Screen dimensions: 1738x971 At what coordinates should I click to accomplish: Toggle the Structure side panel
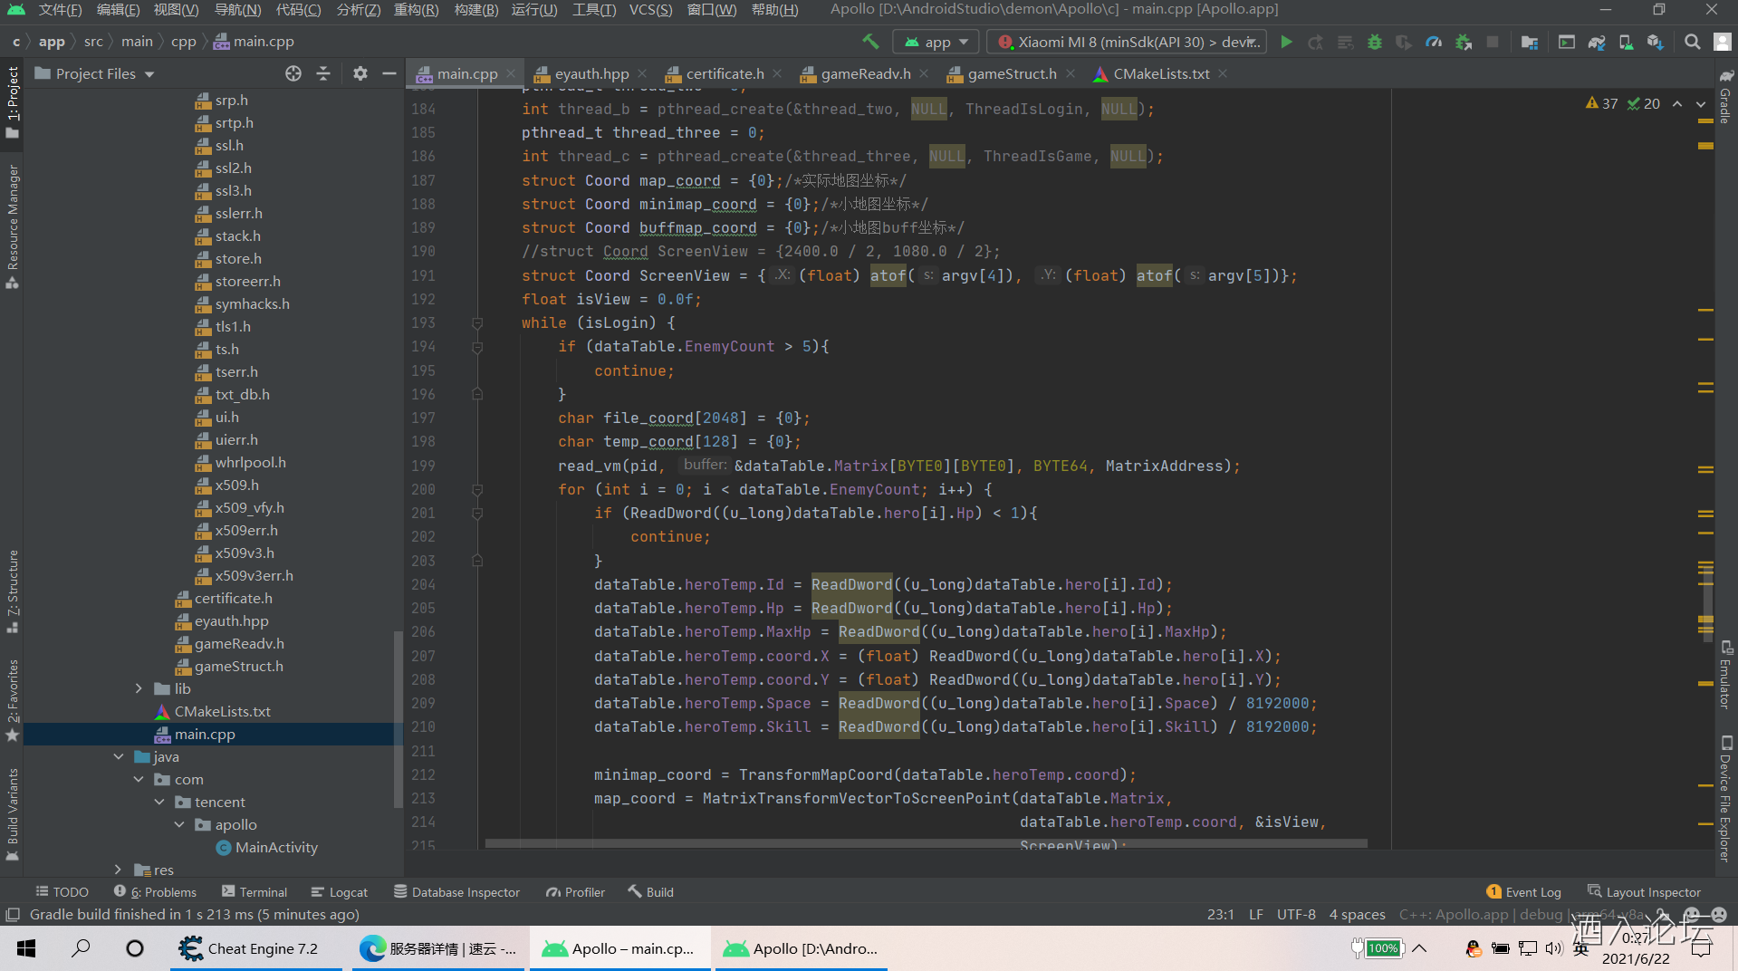[12, 591]
